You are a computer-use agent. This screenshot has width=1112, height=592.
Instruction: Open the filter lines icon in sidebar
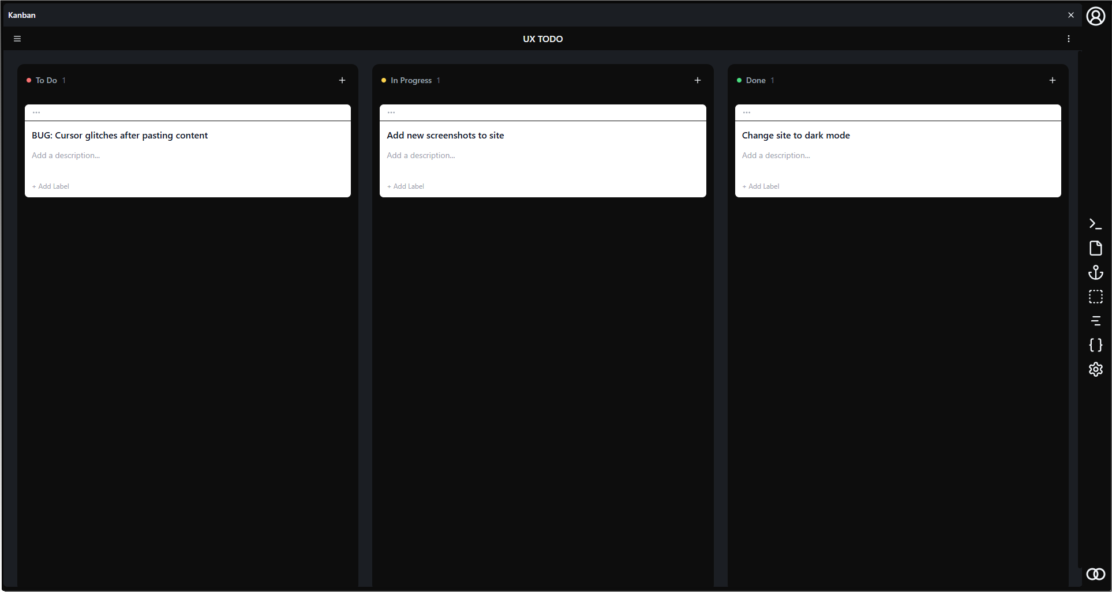(1096, 321)
